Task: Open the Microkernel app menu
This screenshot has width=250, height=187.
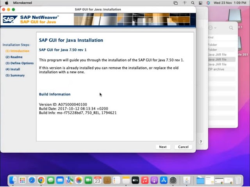Action: tap(23, 3)
